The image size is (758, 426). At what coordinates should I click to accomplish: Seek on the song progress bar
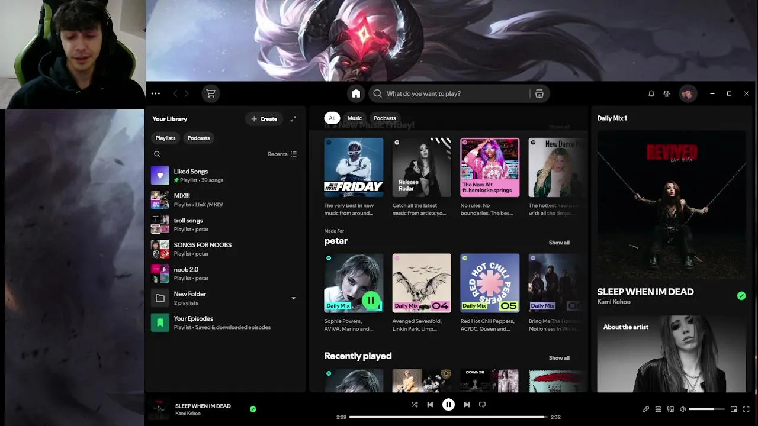point(448,417)
